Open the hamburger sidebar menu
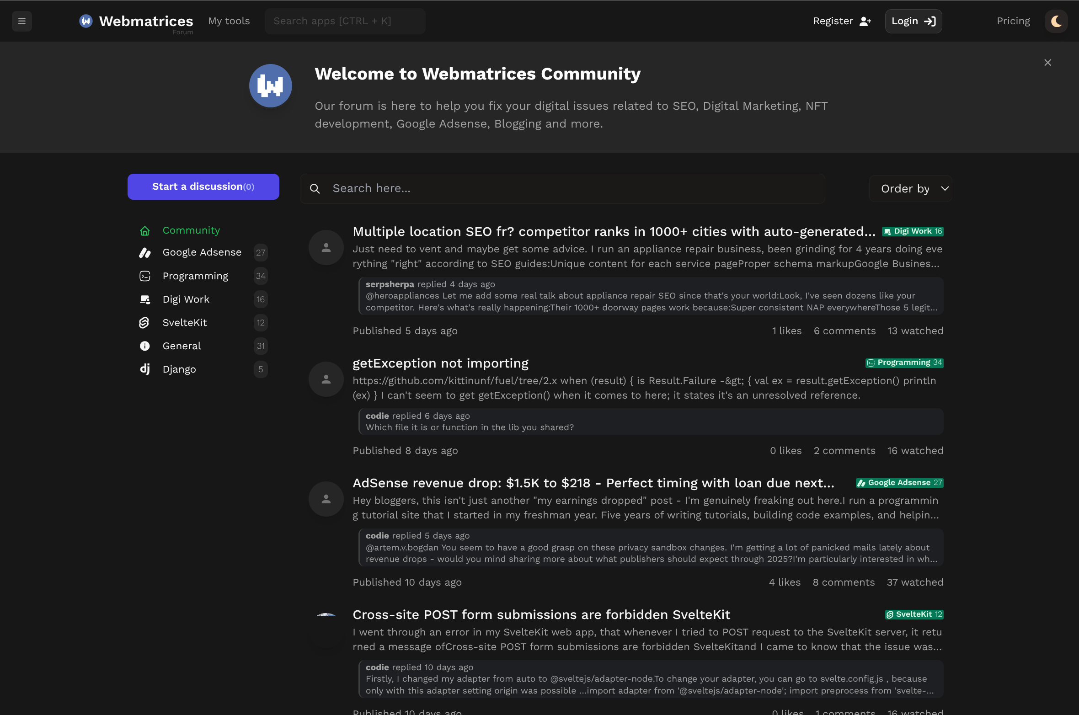Viewport: 1079px width, 715px height. pos(21,21)
